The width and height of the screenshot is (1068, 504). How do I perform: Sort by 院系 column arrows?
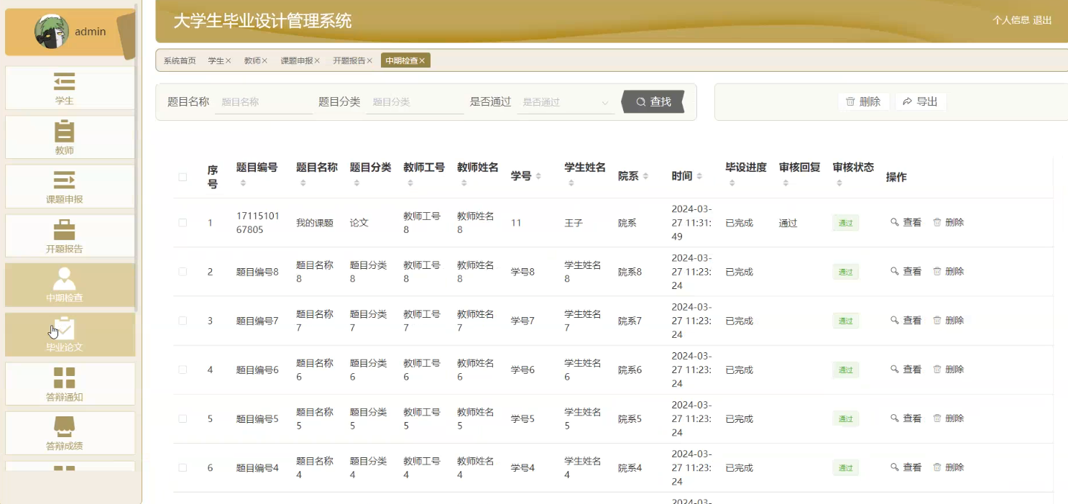tap(645, 176)
